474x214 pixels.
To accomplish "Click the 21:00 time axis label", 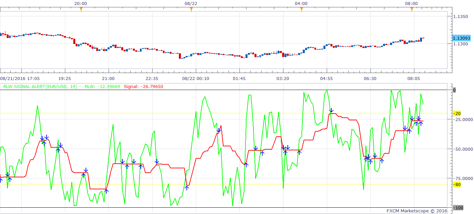I will click(108, 78).
